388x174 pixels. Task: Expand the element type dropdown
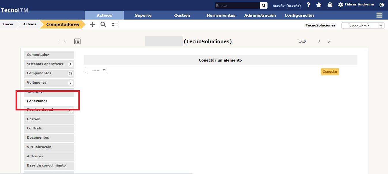(96, 70)
